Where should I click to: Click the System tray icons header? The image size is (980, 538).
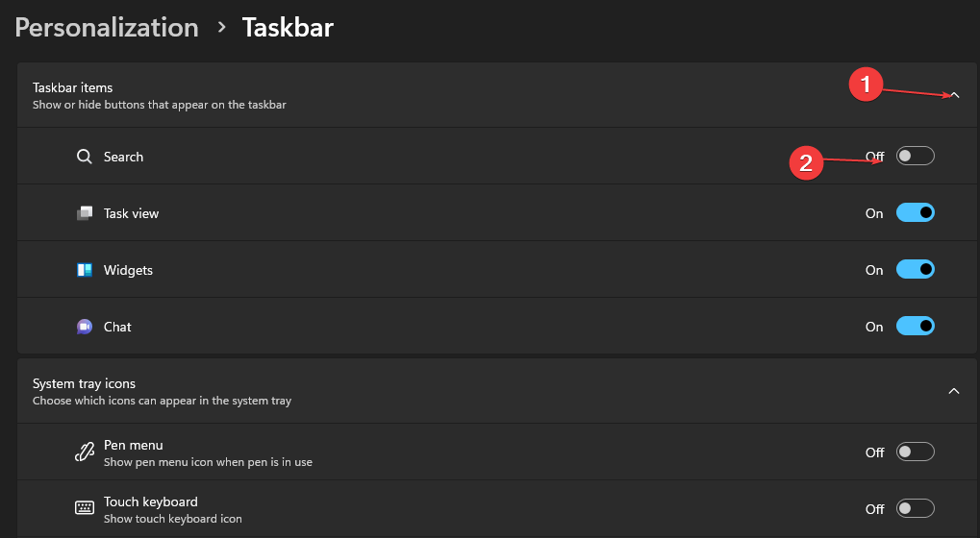(84, 383)
